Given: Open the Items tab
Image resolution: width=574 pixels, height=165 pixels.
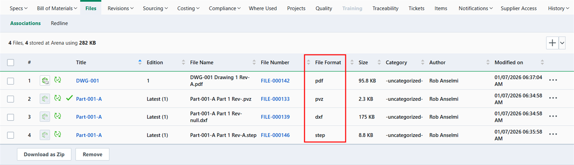Looking at the screenshot, I should (441, 8).
